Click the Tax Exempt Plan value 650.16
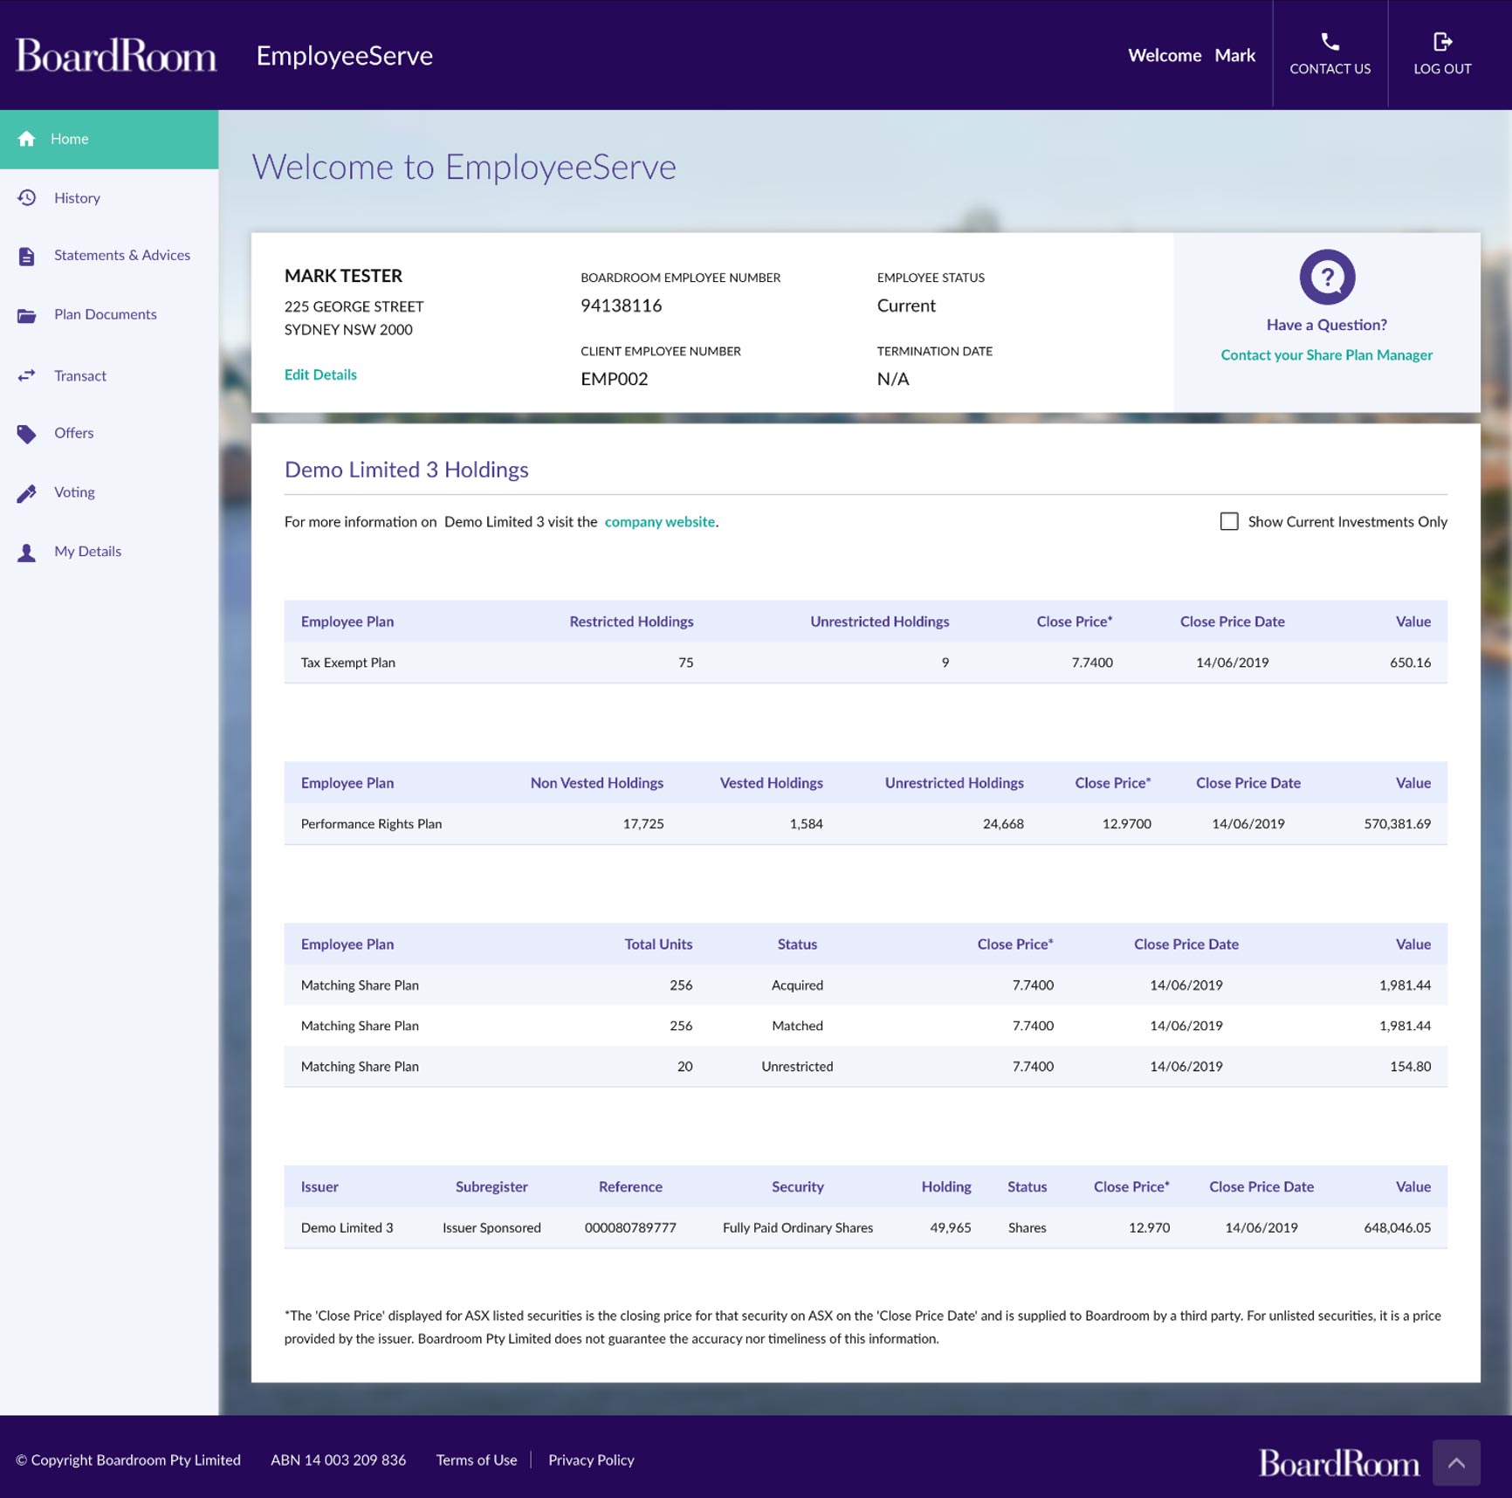1512x1498 pixels. [x=1410, y=663]
